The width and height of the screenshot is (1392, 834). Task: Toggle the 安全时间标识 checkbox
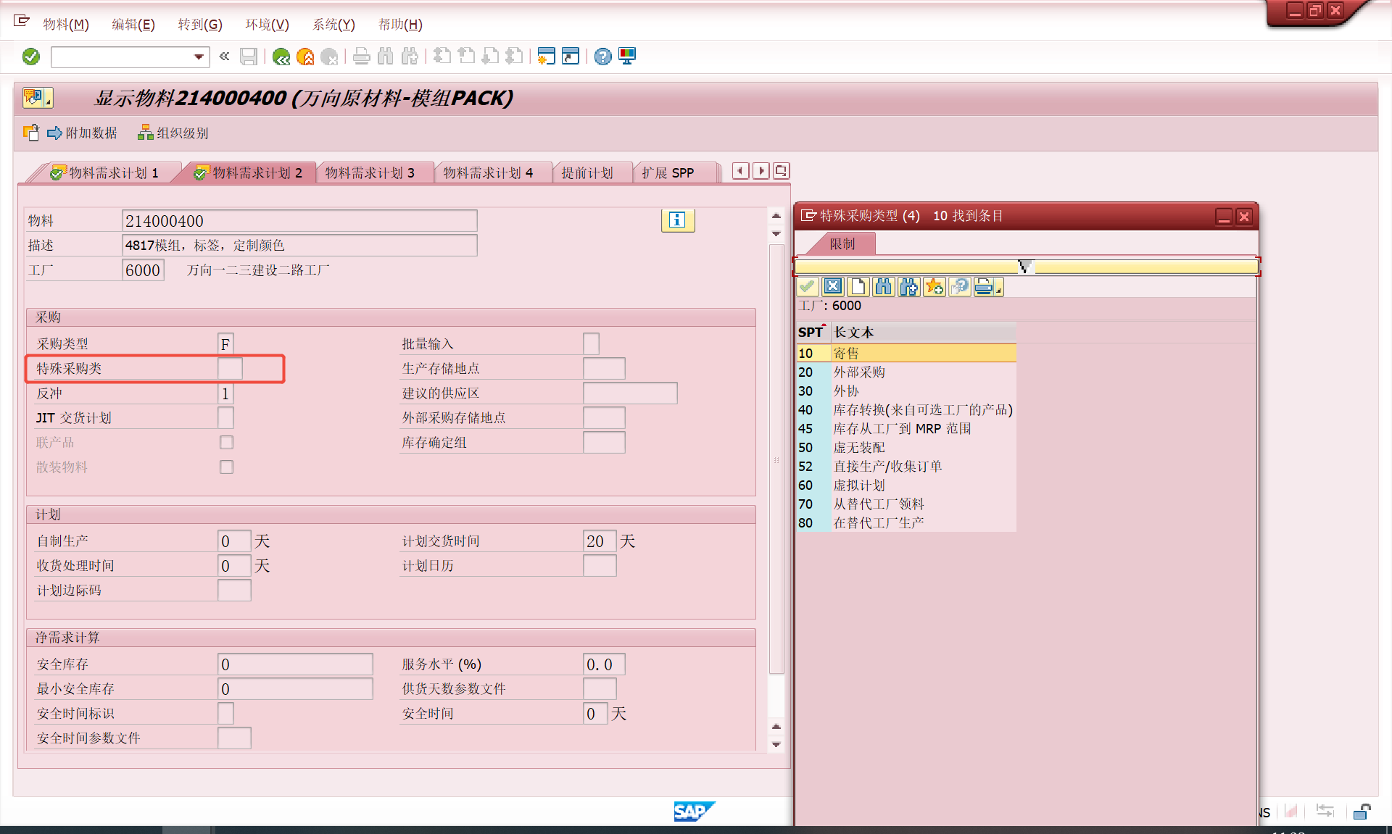pos(225,713)
